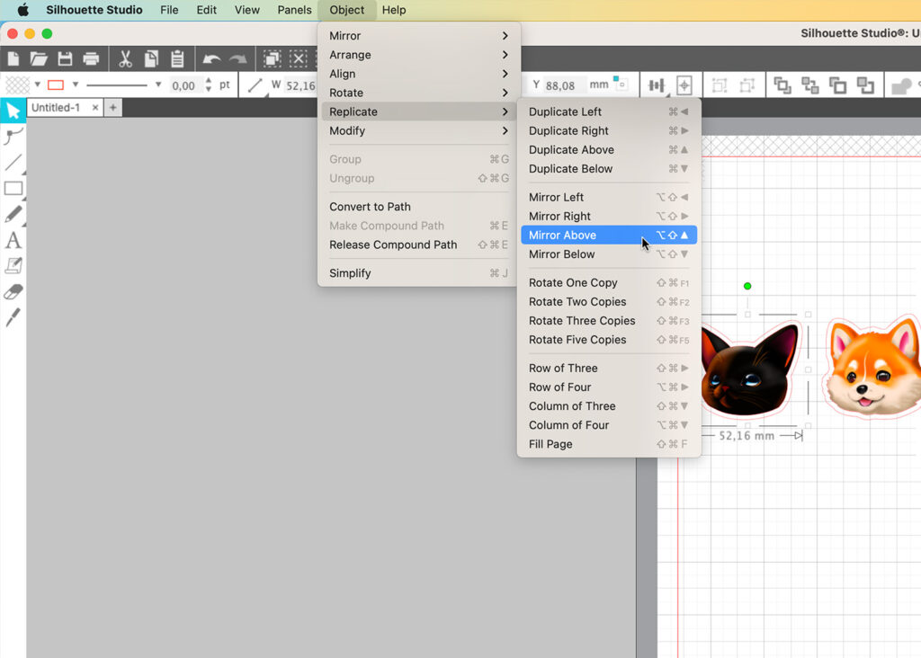
Task: Click the Cut scissors icon
Action: coord(125,59)
